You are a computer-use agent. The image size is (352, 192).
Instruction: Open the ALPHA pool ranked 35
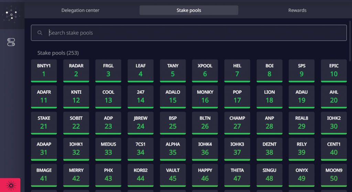point(173,149)
